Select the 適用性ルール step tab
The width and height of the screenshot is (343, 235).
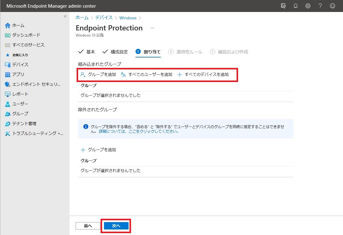(x=185, y=52)
